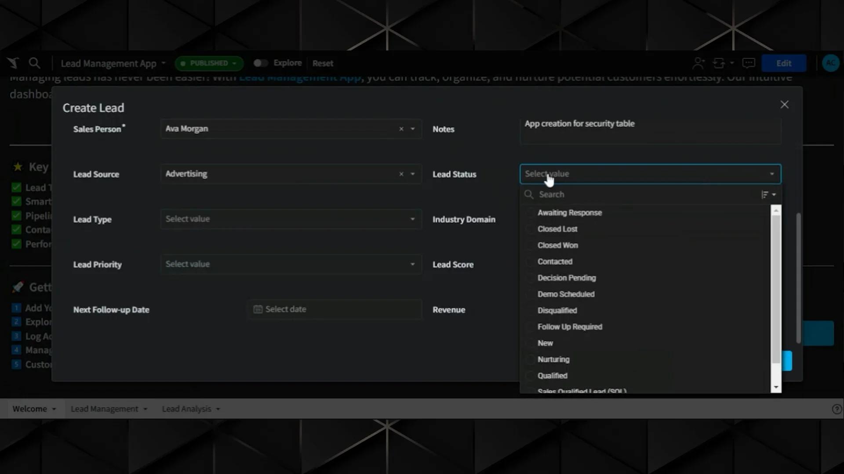Click the dialog's vertical scrollbar

pyautogui.click(x=798, y=278)
